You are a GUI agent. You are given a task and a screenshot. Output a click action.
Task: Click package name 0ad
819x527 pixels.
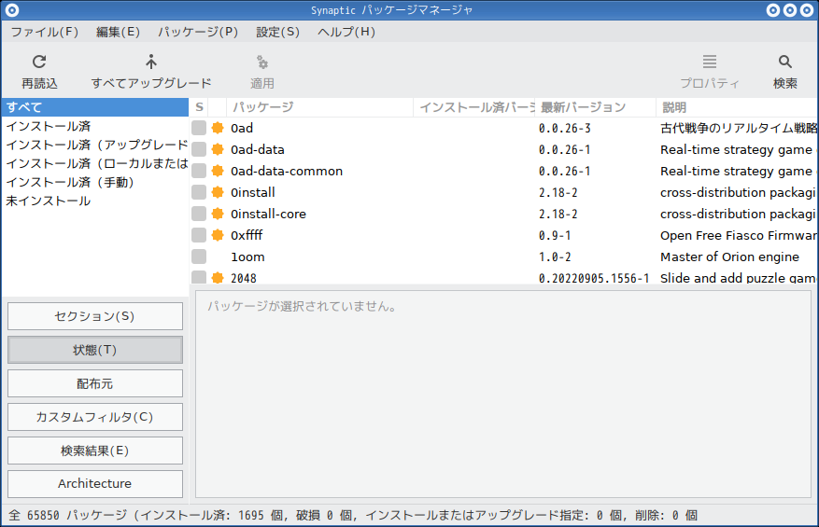242,129
